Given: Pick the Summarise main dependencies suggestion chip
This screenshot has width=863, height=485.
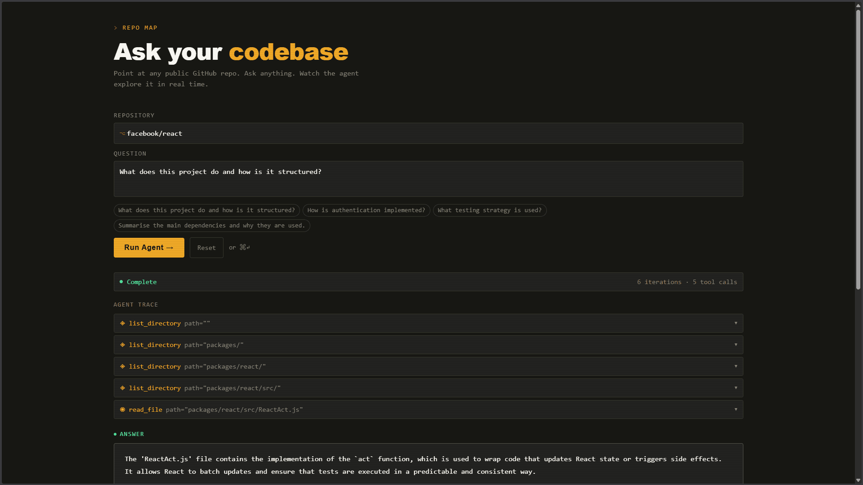Looking at the screenshot, I should pos(211,226).
